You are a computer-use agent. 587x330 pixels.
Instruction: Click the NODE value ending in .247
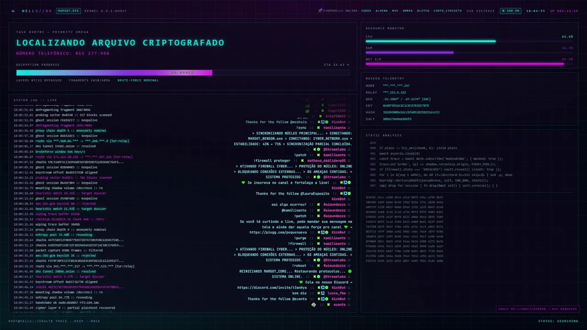click(x=396, y=86)
